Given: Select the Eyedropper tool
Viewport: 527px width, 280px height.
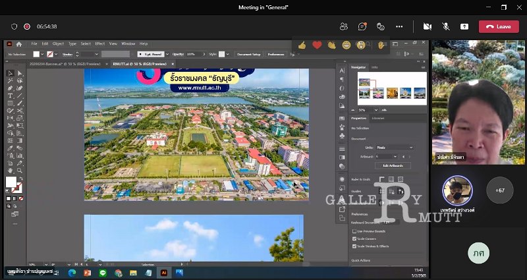Looking at the screenshot, I should 11,148.
